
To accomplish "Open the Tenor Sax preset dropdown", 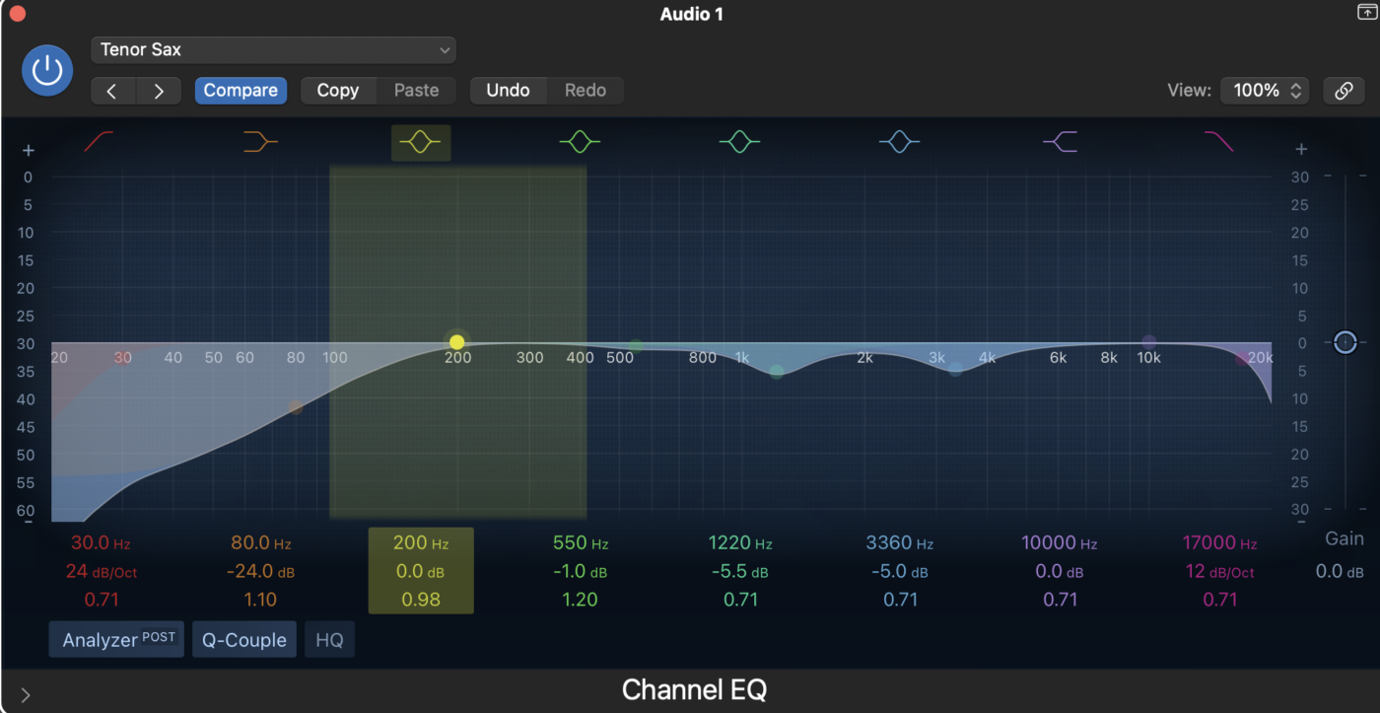I will (x=273, y=49).
